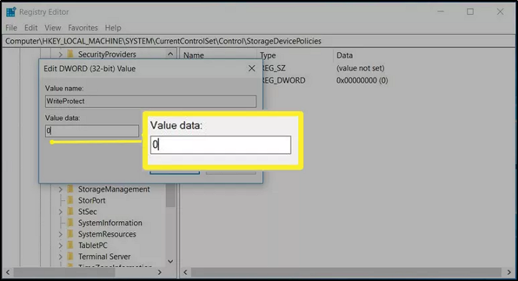Expand the StorageManagement tree node
The image size is (518, 281).
(x=61, y=189)
